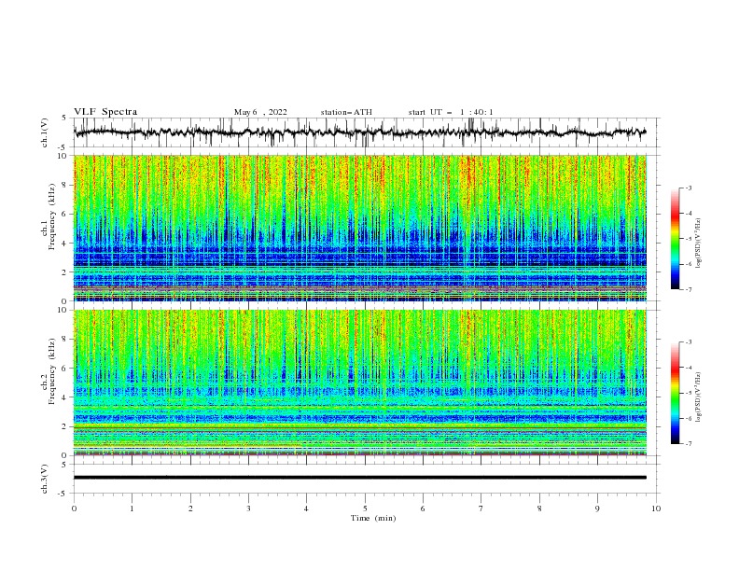Click the "ch.1(V)" axis label

(45, 132)
